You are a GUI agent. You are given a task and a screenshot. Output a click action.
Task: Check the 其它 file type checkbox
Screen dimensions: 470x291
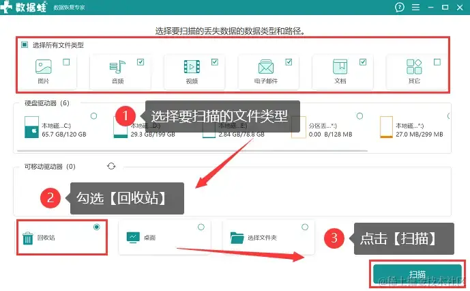pos(437,62)
